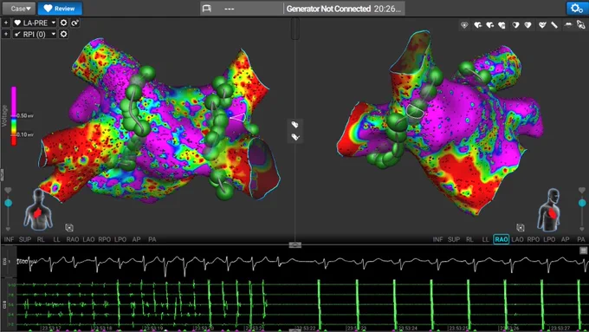Image resolution: width=589 pixels, height=332 pixels.
Task: Click the small square button at ECG panel top right
Action: [x=583, y=251]
